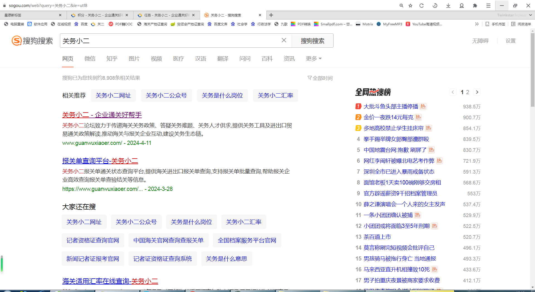
Task: Click the Sogou search logo
Action: [x=32, y=41]
